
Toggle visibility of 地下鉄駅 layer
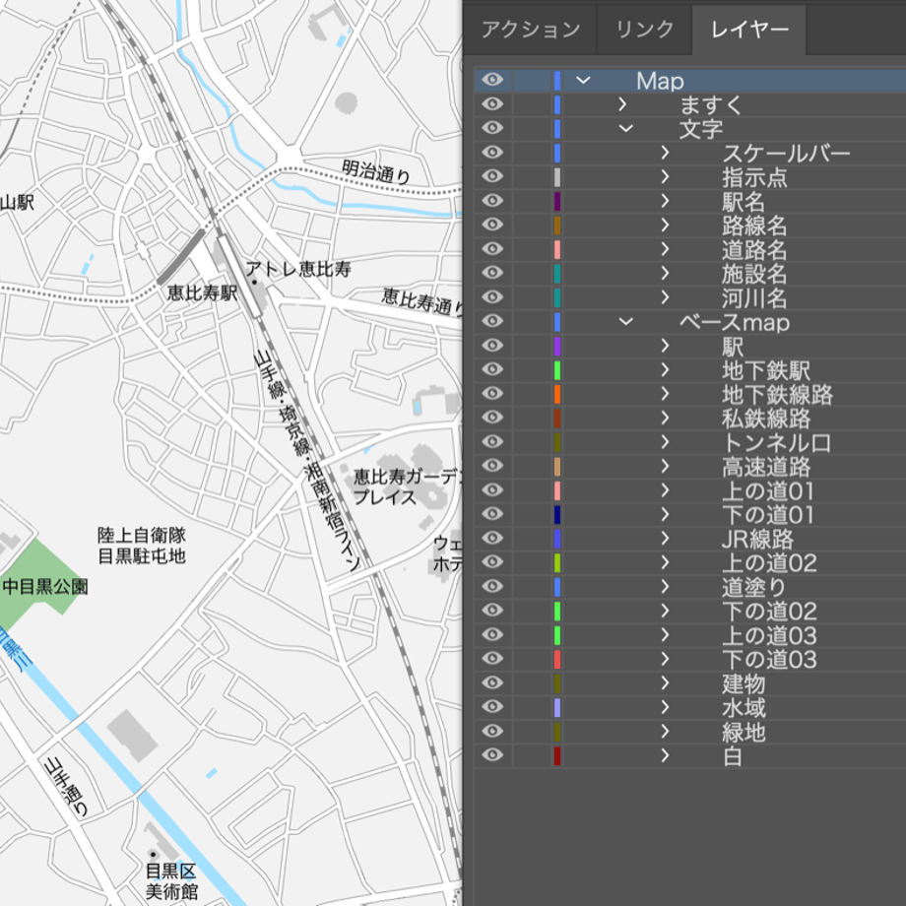pyautogui.click(x=492, y=369)
